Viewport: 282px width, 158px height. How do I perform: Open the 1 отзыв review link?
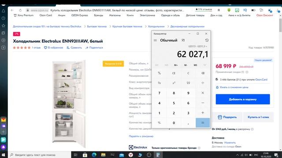pos(36,48)
